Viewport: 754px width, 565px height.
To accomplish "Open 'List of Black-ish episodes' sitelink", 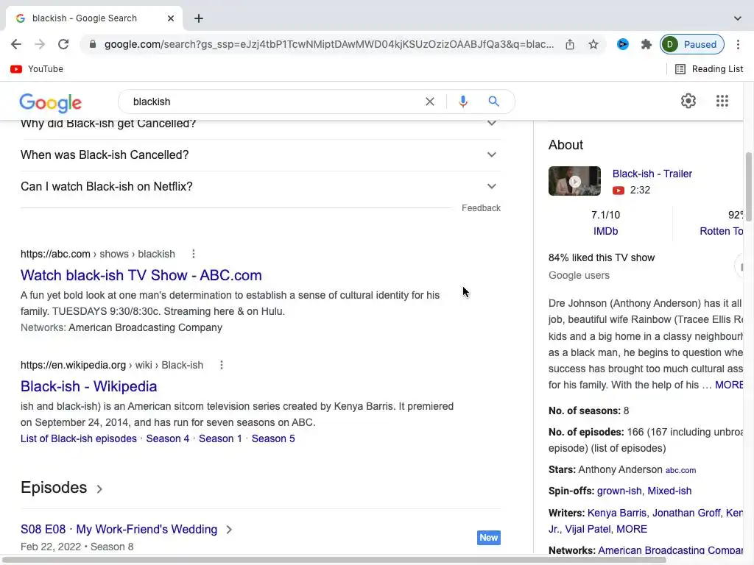I will click(x=78, y=438).
